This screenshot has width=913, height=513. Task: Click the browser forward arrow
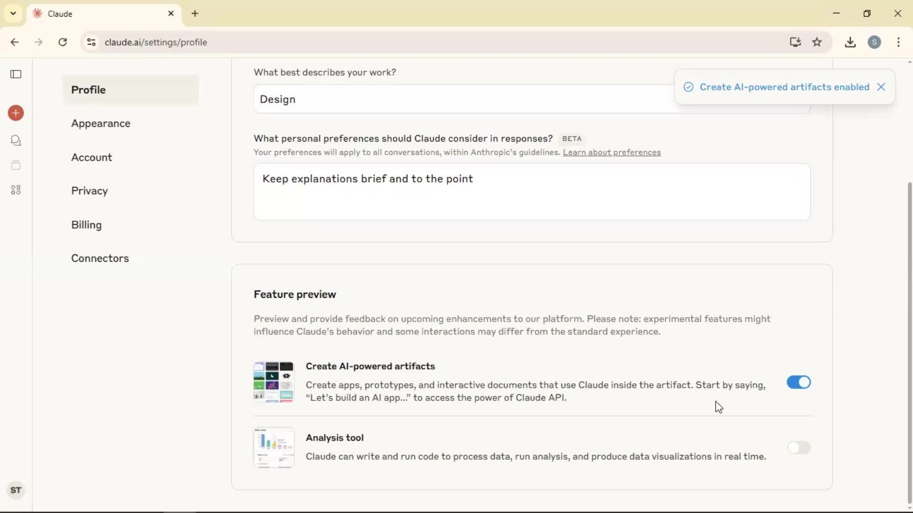point(39,42)
